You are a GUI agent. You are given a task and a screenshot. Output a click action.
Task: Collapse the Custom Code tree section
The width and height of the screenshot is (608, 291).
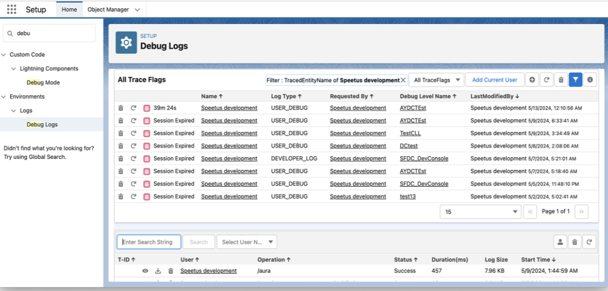(4, 55)
